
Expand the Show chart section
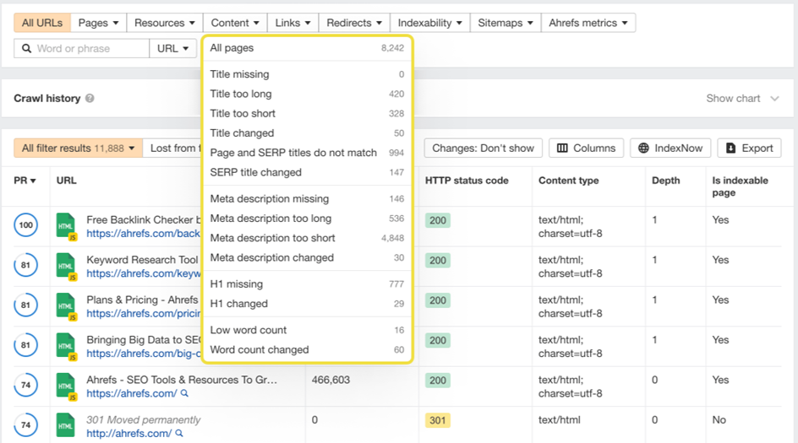(x=742, y=98)
